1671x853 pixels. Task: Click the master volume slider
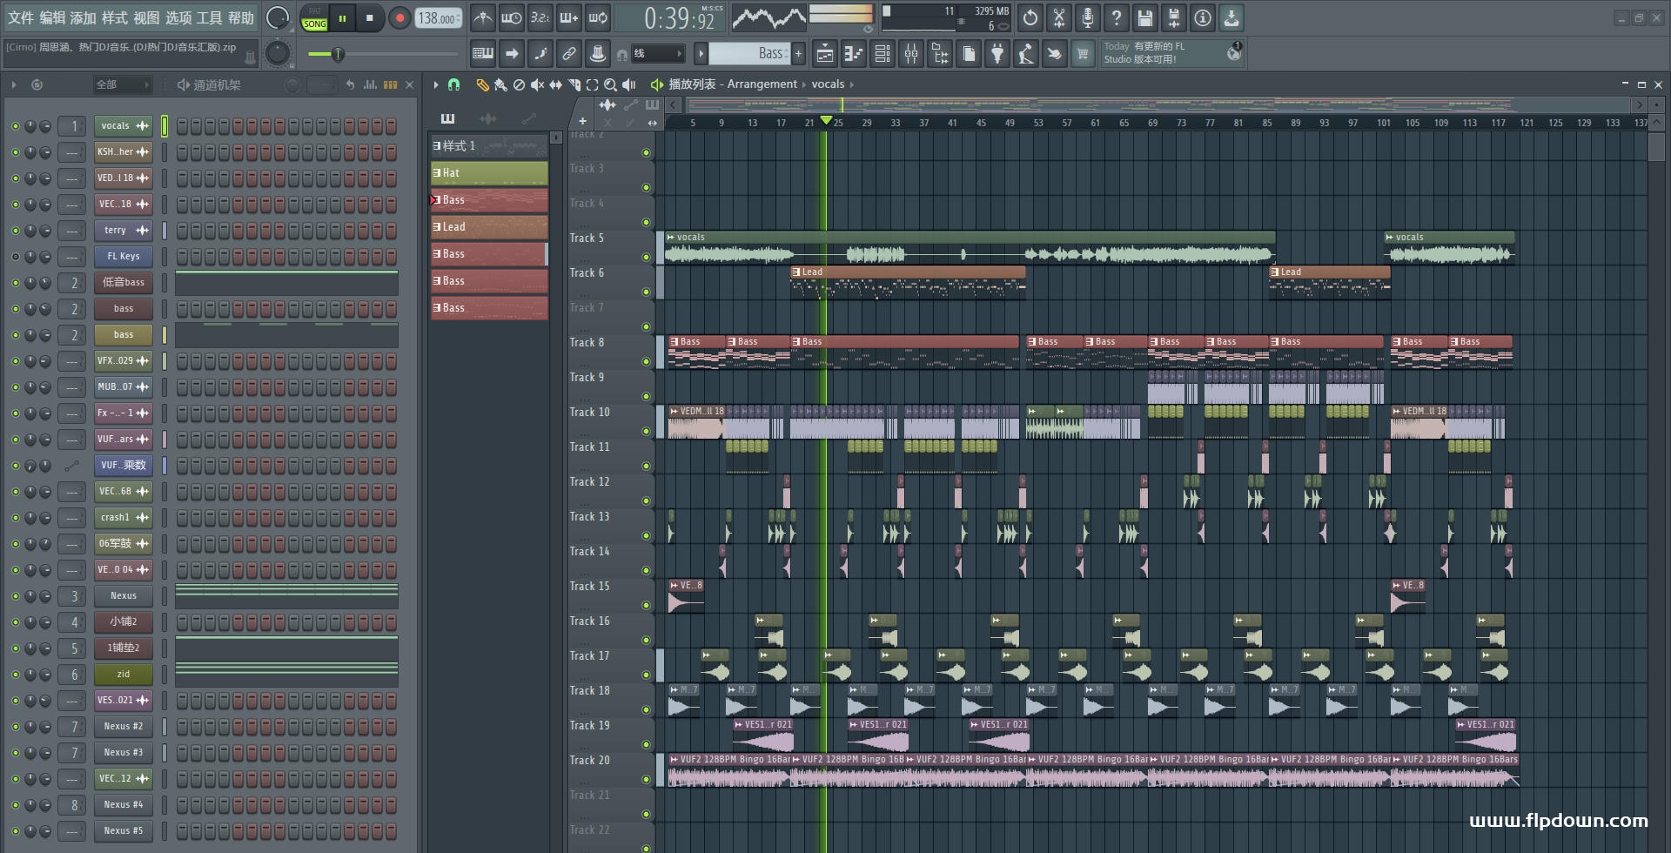pyautogui.click(x=381, y=54)
